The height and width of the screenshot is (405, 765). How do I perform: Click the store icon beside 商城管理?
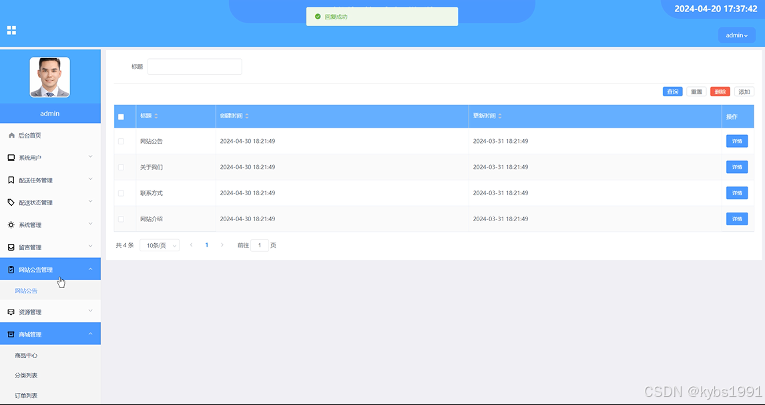coord(11,334)
